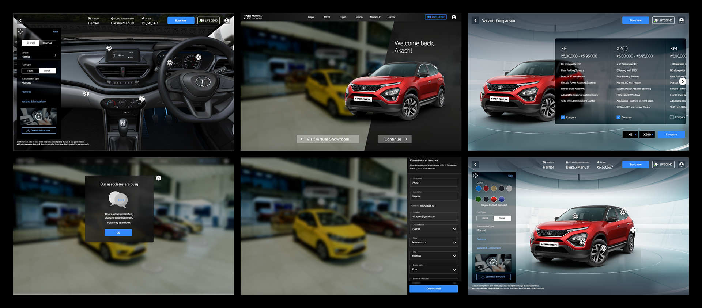The height and width of the screenshot is (308, 702).
Task: Tap hotspot above the infotainment display
Action: 109,48
